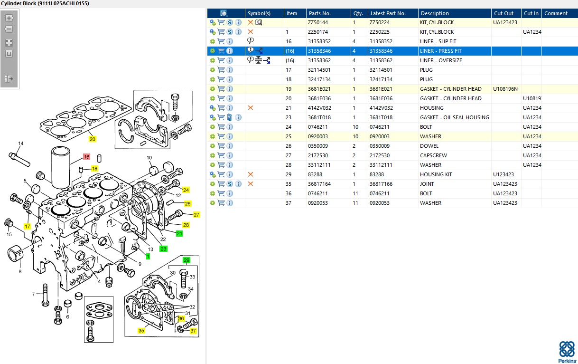Click the oversize symbol in 31358362 row
The height and width of the screenshot is (364, 578).
[259, 60]
